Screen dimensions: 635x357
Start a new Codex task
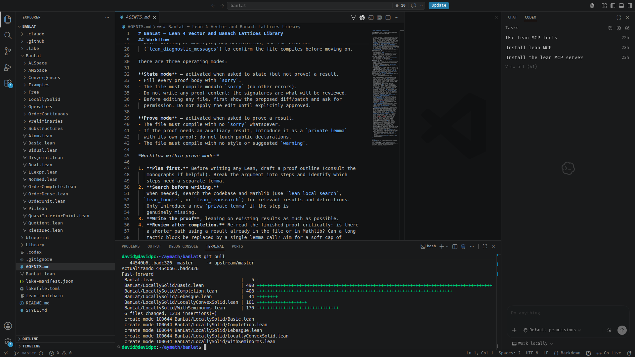click(x=627, y=28)
